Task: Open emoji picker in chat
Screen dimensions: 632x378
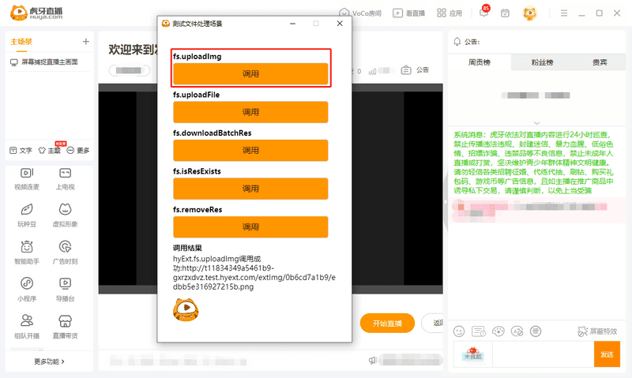Action: 459,331
